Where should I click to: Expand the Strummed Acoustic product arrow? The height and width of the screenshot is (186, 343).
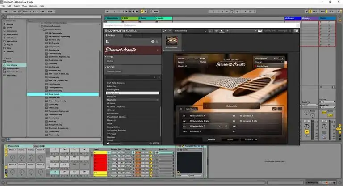[x=157, y=50]
